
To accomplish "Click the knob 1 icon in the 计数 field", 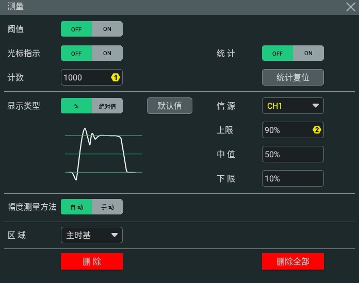I will click(x=116, y=77).
